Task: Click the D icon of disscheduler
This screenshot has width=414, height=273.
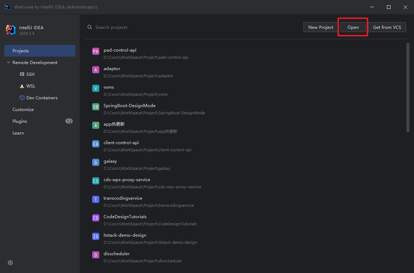Action: pos(95,255)
